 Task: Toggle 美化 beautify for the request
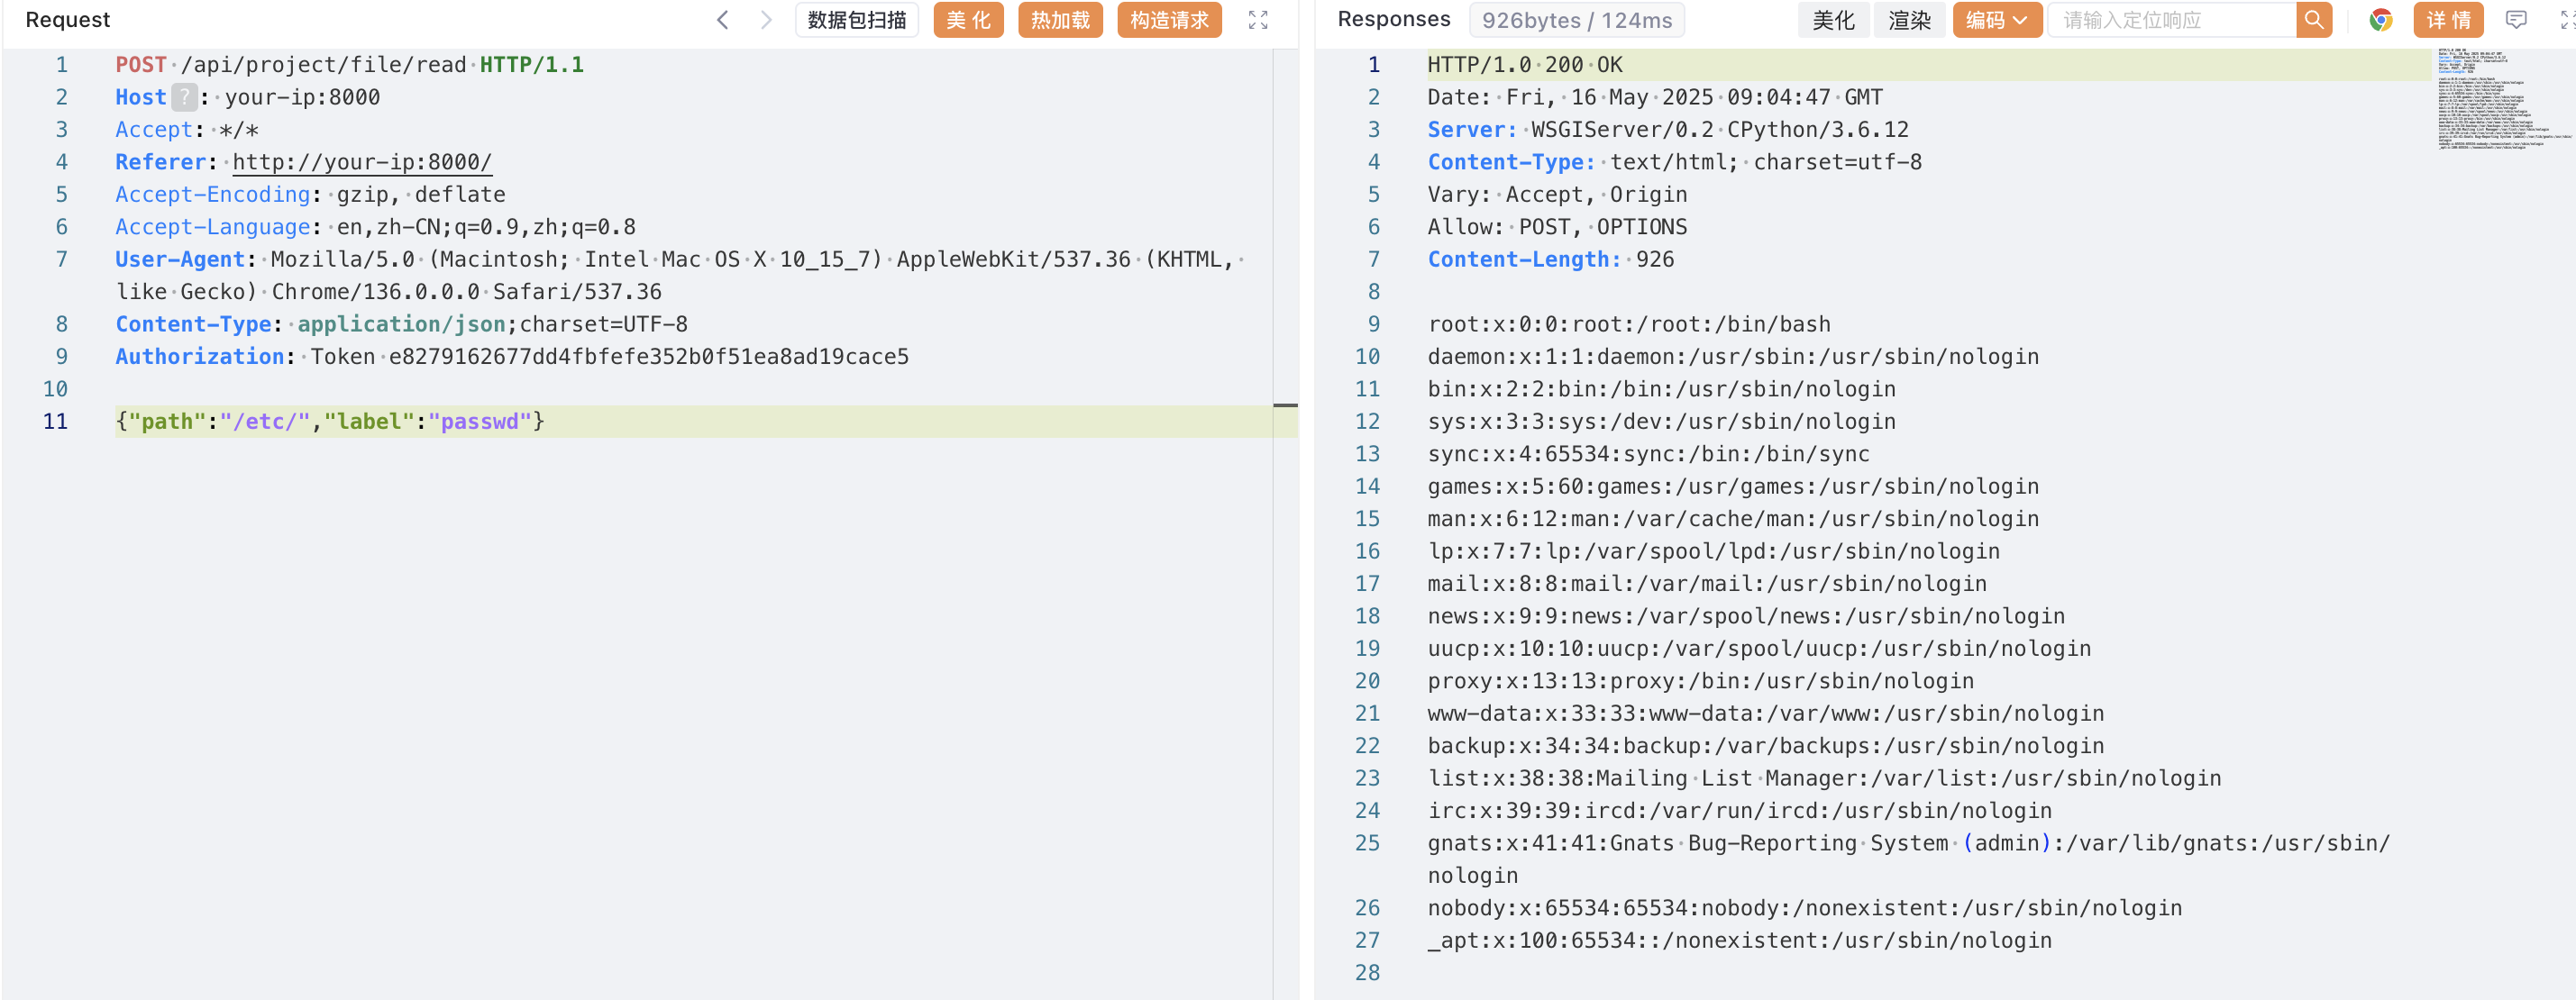point(968,20)
